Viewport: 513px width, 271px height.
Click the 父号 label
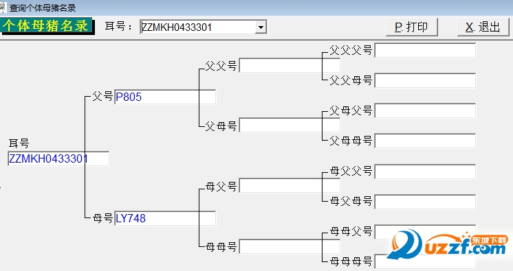[102, 96]
